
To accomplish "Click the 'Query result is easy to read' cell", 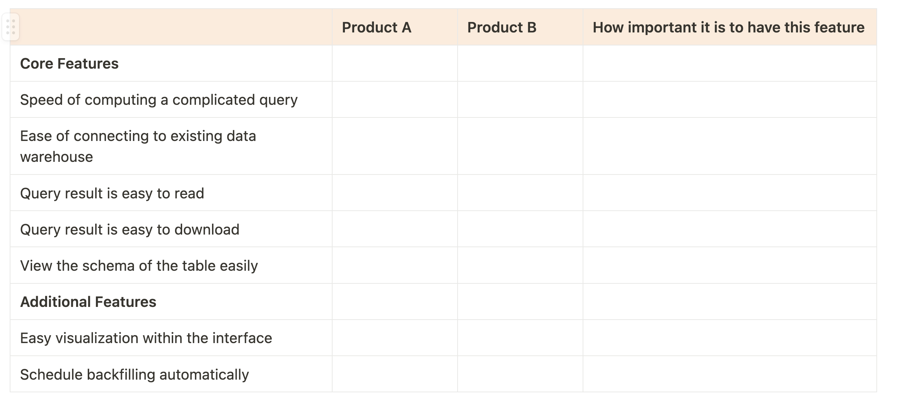I will point(112,193).
